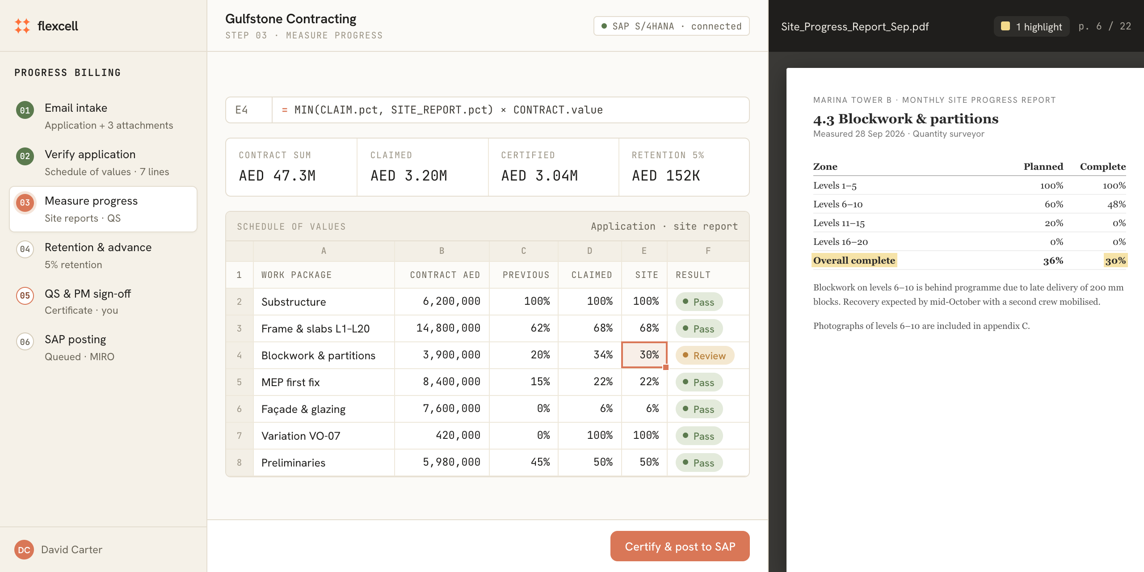Select column D header

point(589,251)
